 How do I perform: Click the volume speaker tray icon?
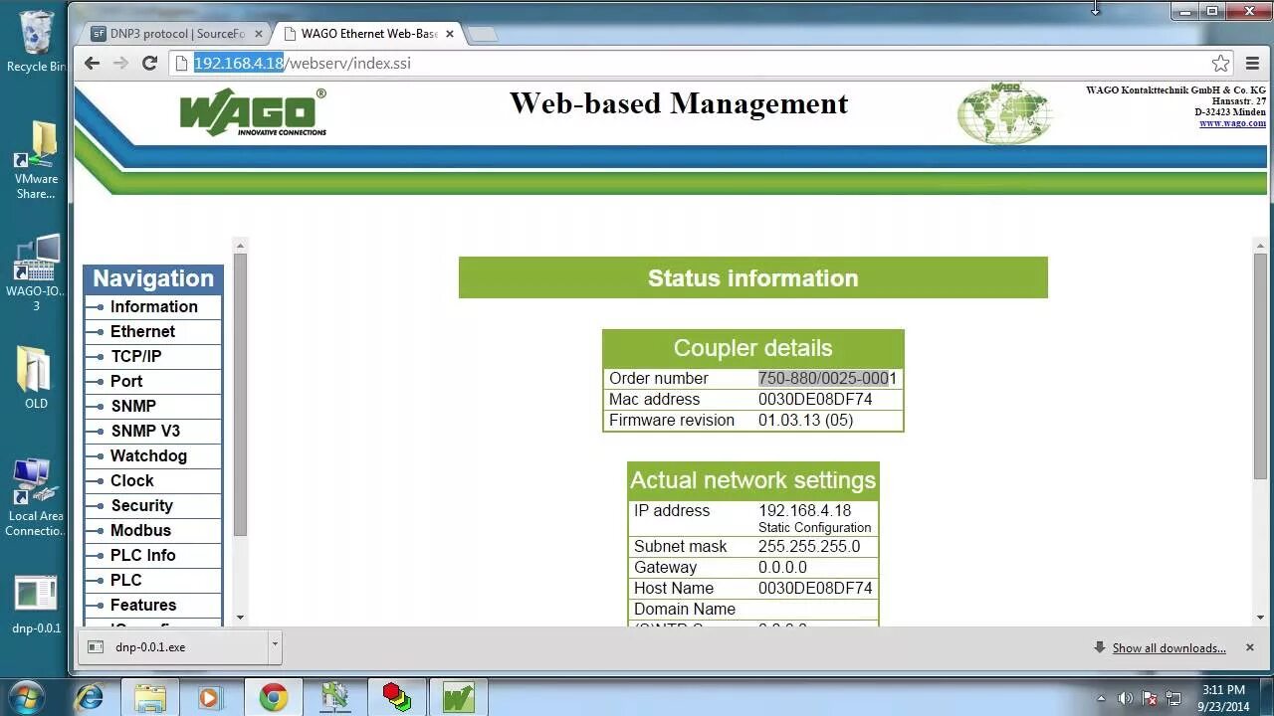(x=1126, y=698)
